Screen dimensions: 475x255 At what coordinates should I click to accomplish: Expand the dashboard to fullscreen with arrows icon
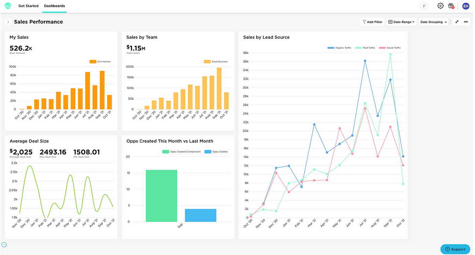point(457,21)
